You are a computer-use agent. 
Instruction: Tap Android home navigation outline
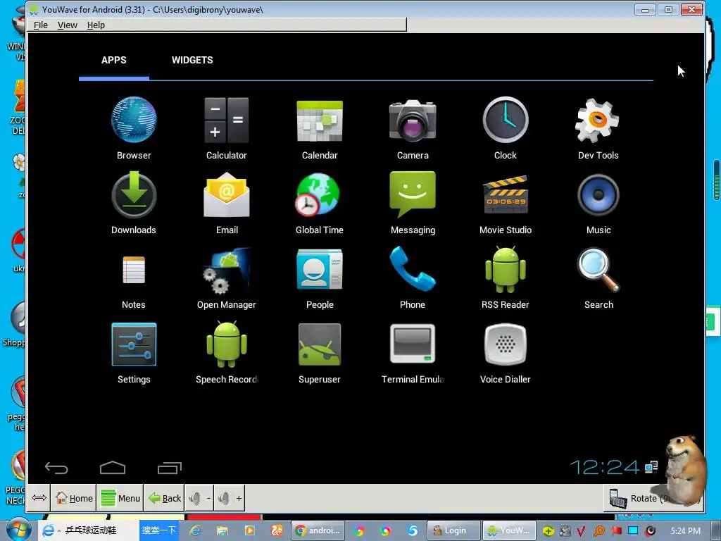[113, 468]
